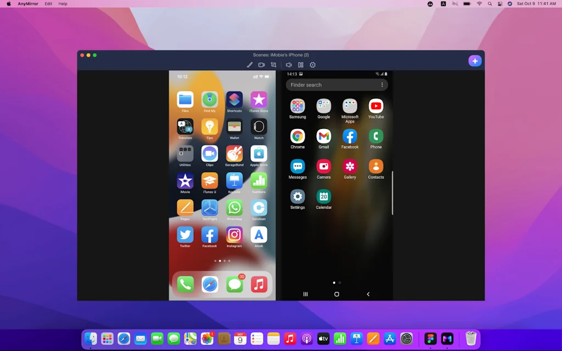562x351 pixels.
Task: Click the Apple menu in the menu bar
Action: click(x=8, y=4)
